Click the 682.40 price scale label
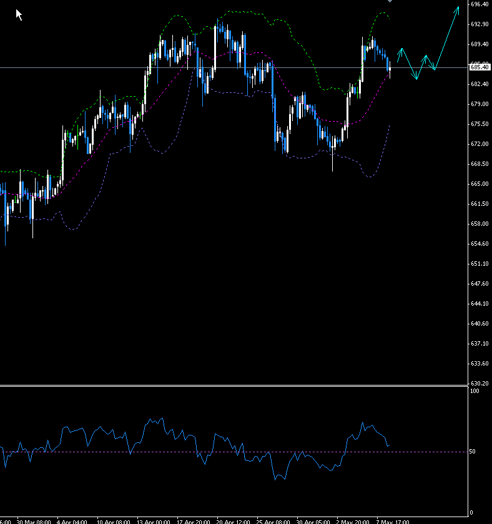The width and height of the screenshot is (492, 524). point(480,84)
